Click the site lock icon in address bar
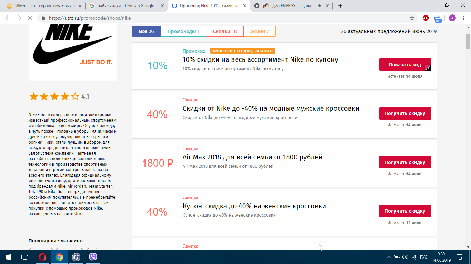 click(43, 18)
